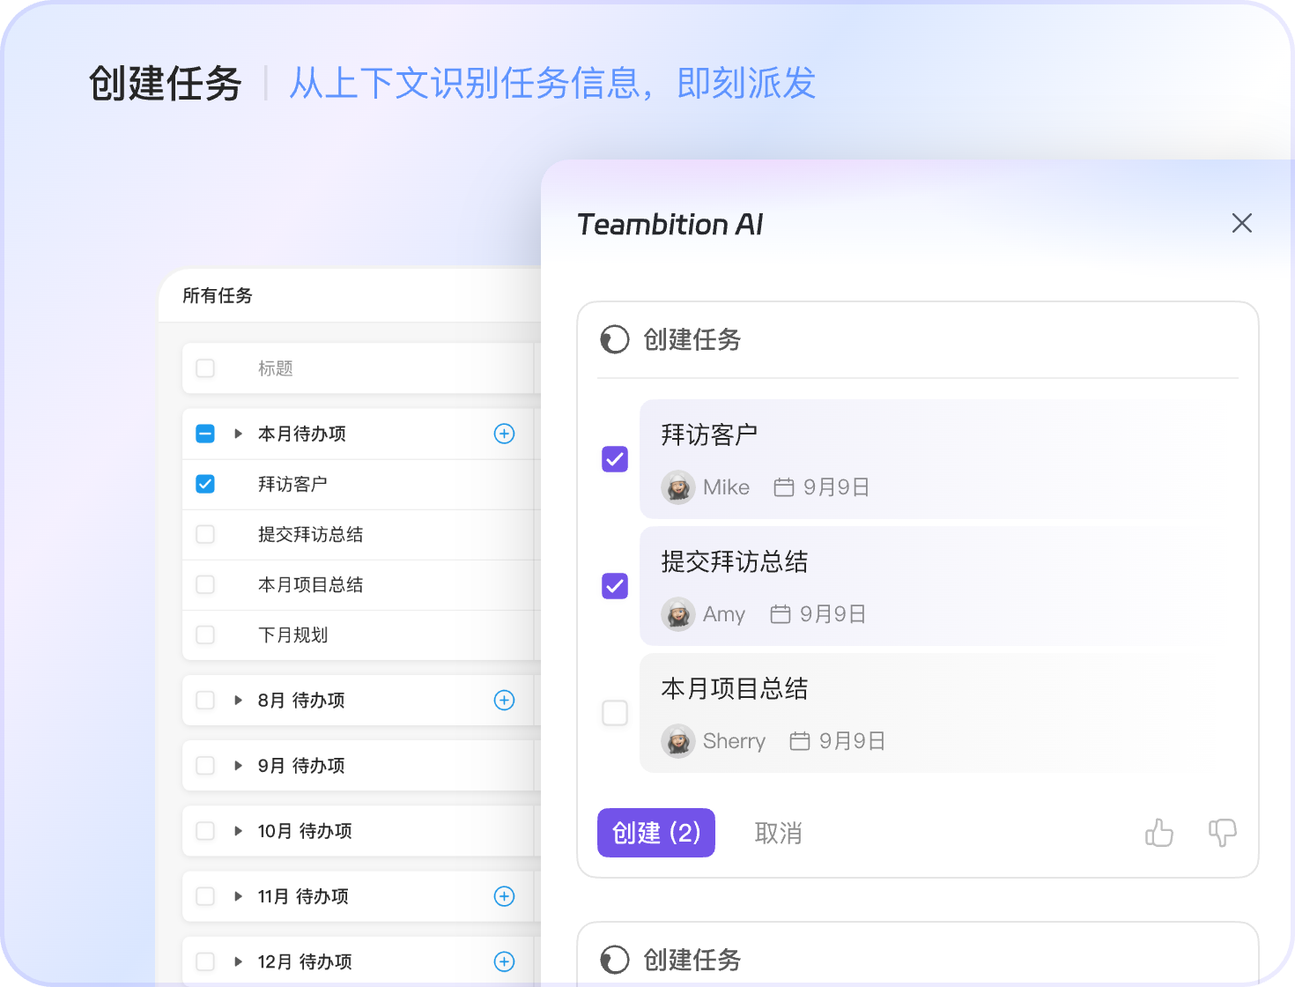Click Mike's avatar in 拜访客户 card
1295x987 pixels.
[x=678, y=487]
